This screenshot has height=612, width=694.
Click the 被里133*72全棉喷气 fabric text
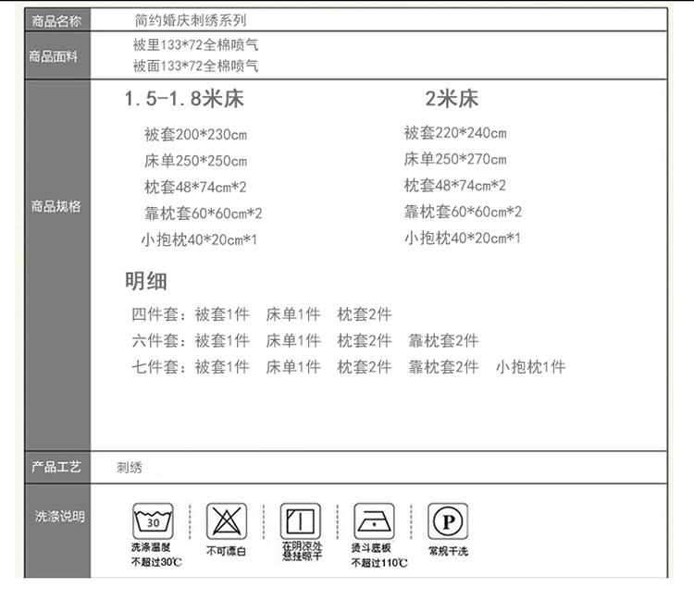click(x=194, y=44)
